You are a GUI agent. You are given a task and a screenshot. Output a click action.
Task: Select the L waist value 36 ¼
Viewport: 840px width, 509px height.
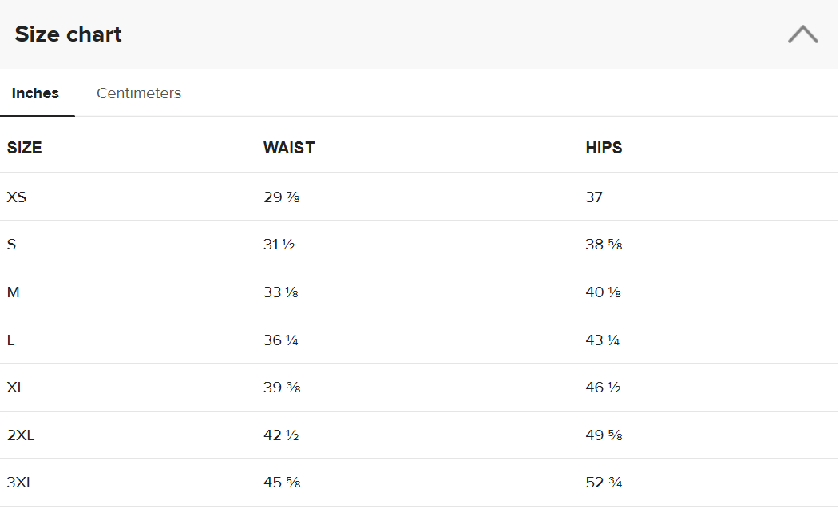tap(281, 340)
